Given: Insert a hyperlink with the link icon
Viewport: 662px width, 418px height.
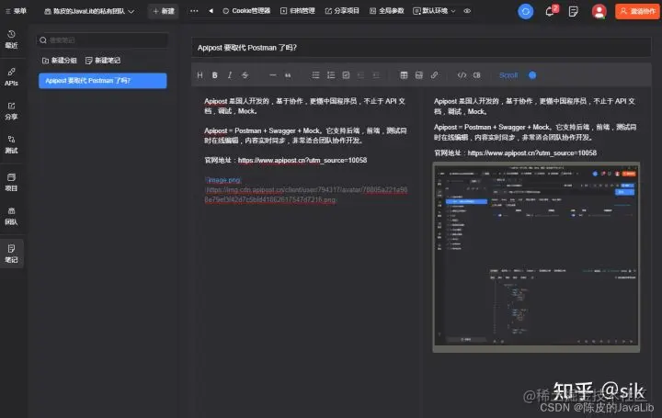Looking at the screenshot, I should (x=434, y=75).
